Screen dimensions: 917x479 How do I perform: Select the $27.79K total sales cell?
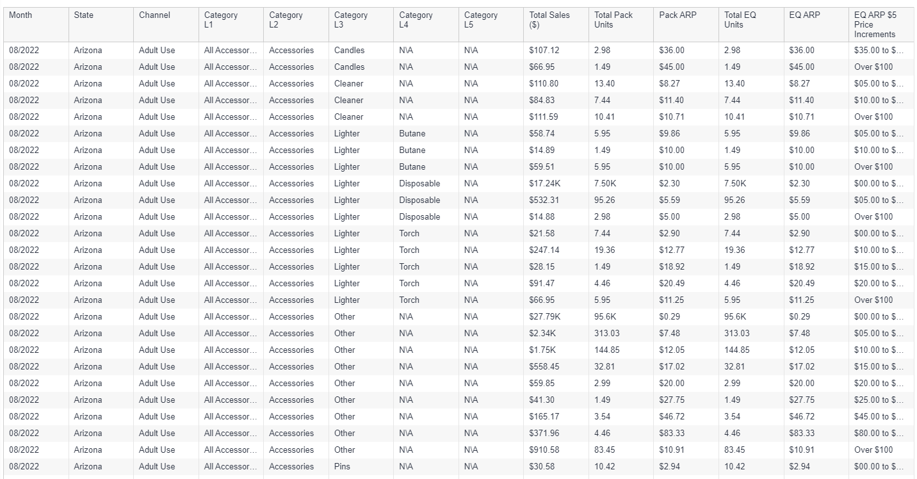click(544, 316)
